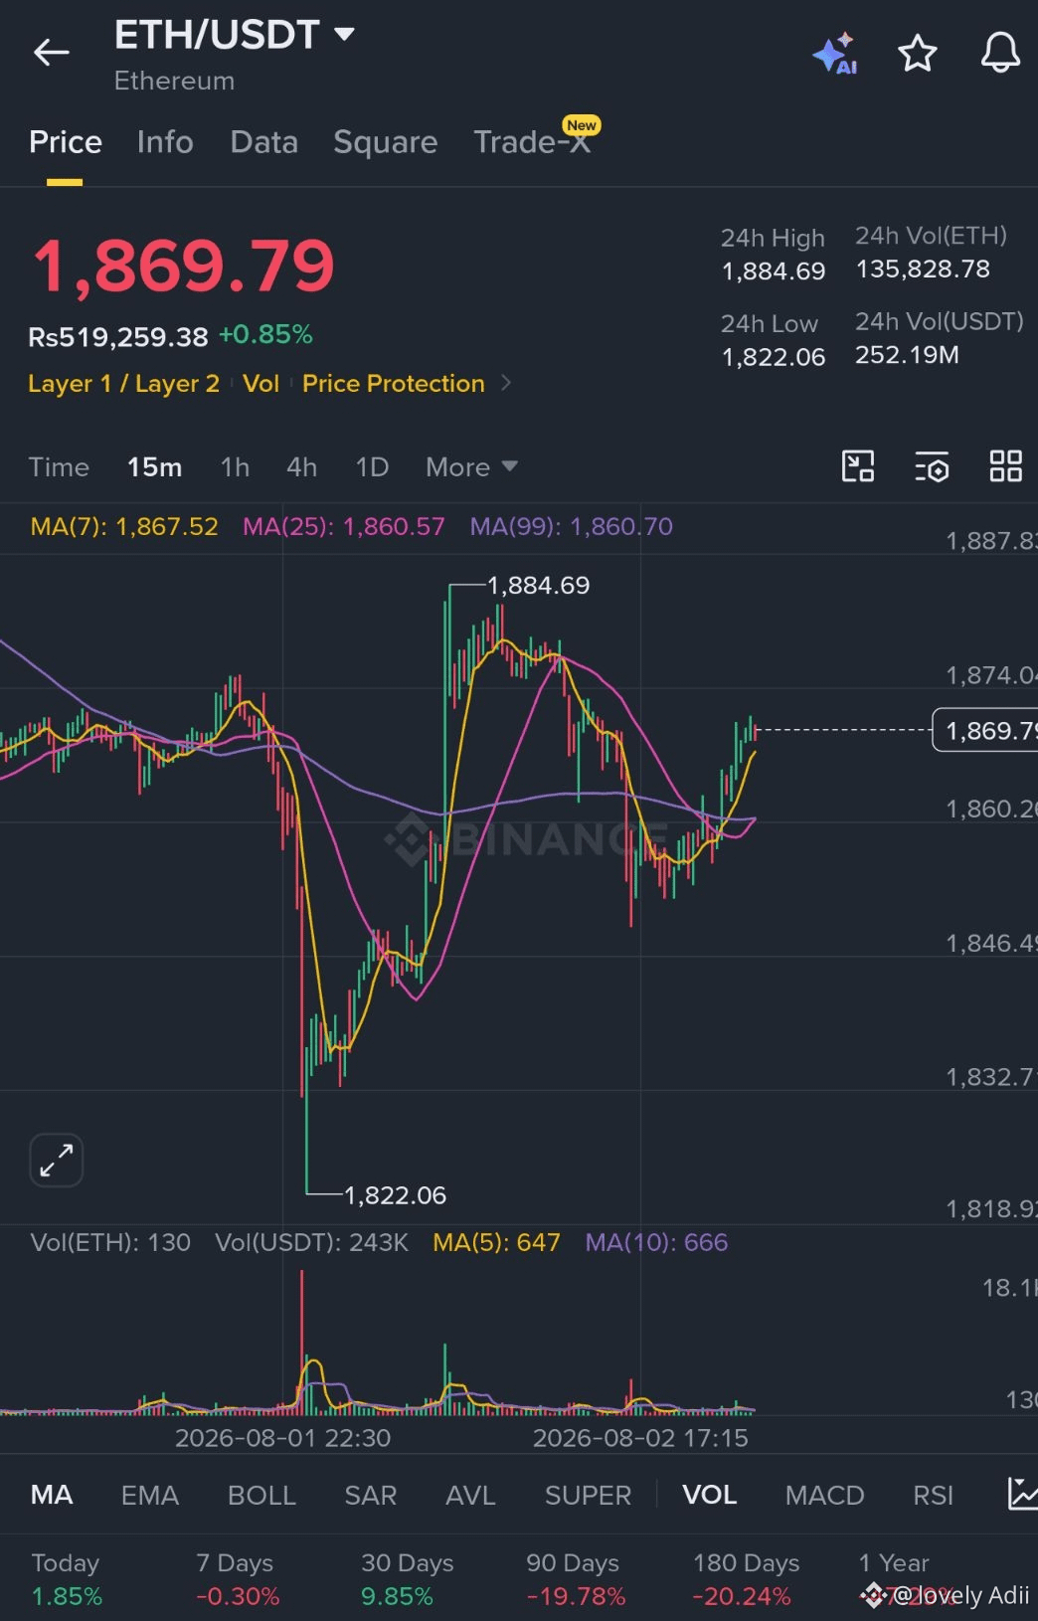The image size is (1038, 1621).
Task: Click the volume MA(10): 666 legend
Action: click(x=656, y=1242)
